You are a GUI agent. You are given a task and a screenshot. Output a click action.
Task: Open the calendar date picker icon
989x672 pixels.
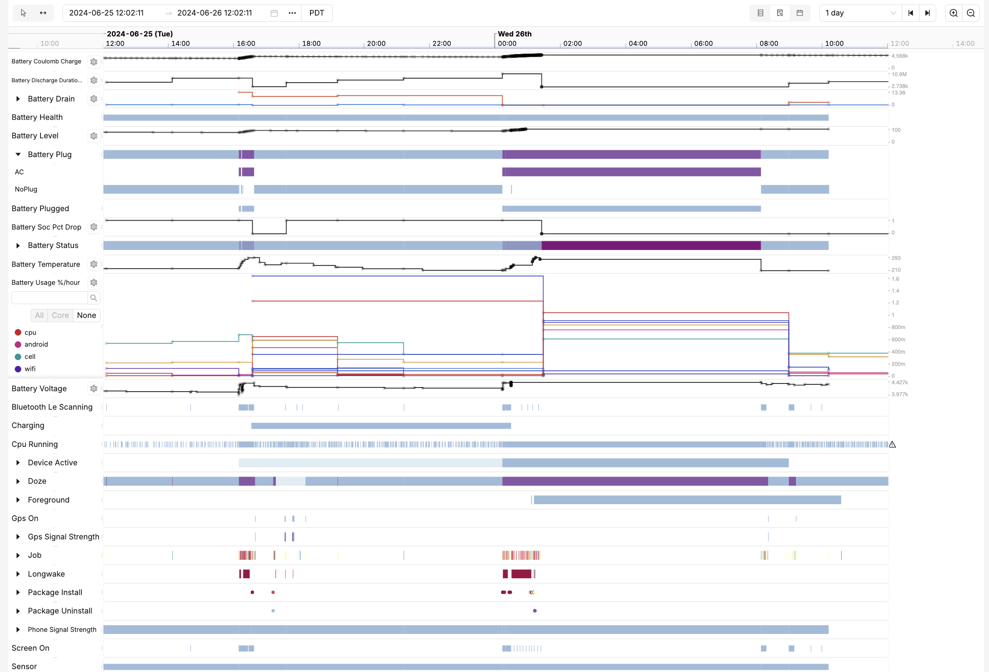274,13
